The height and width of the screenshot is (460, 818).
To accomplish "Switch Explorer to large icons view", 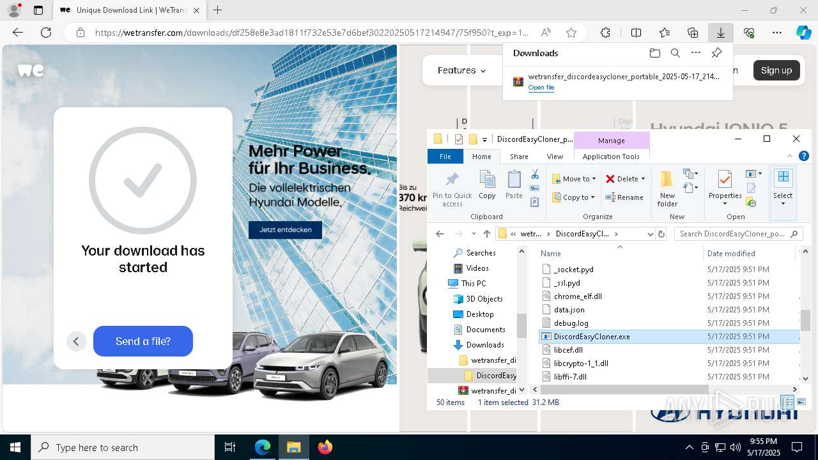I will tap(801, 402).
